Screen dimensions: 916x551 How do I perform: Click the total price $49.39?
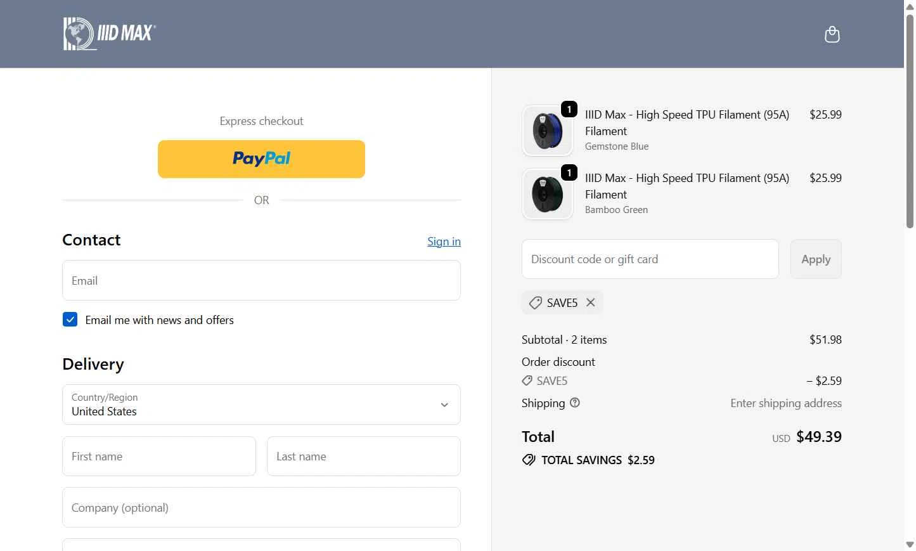coord(819,437)
